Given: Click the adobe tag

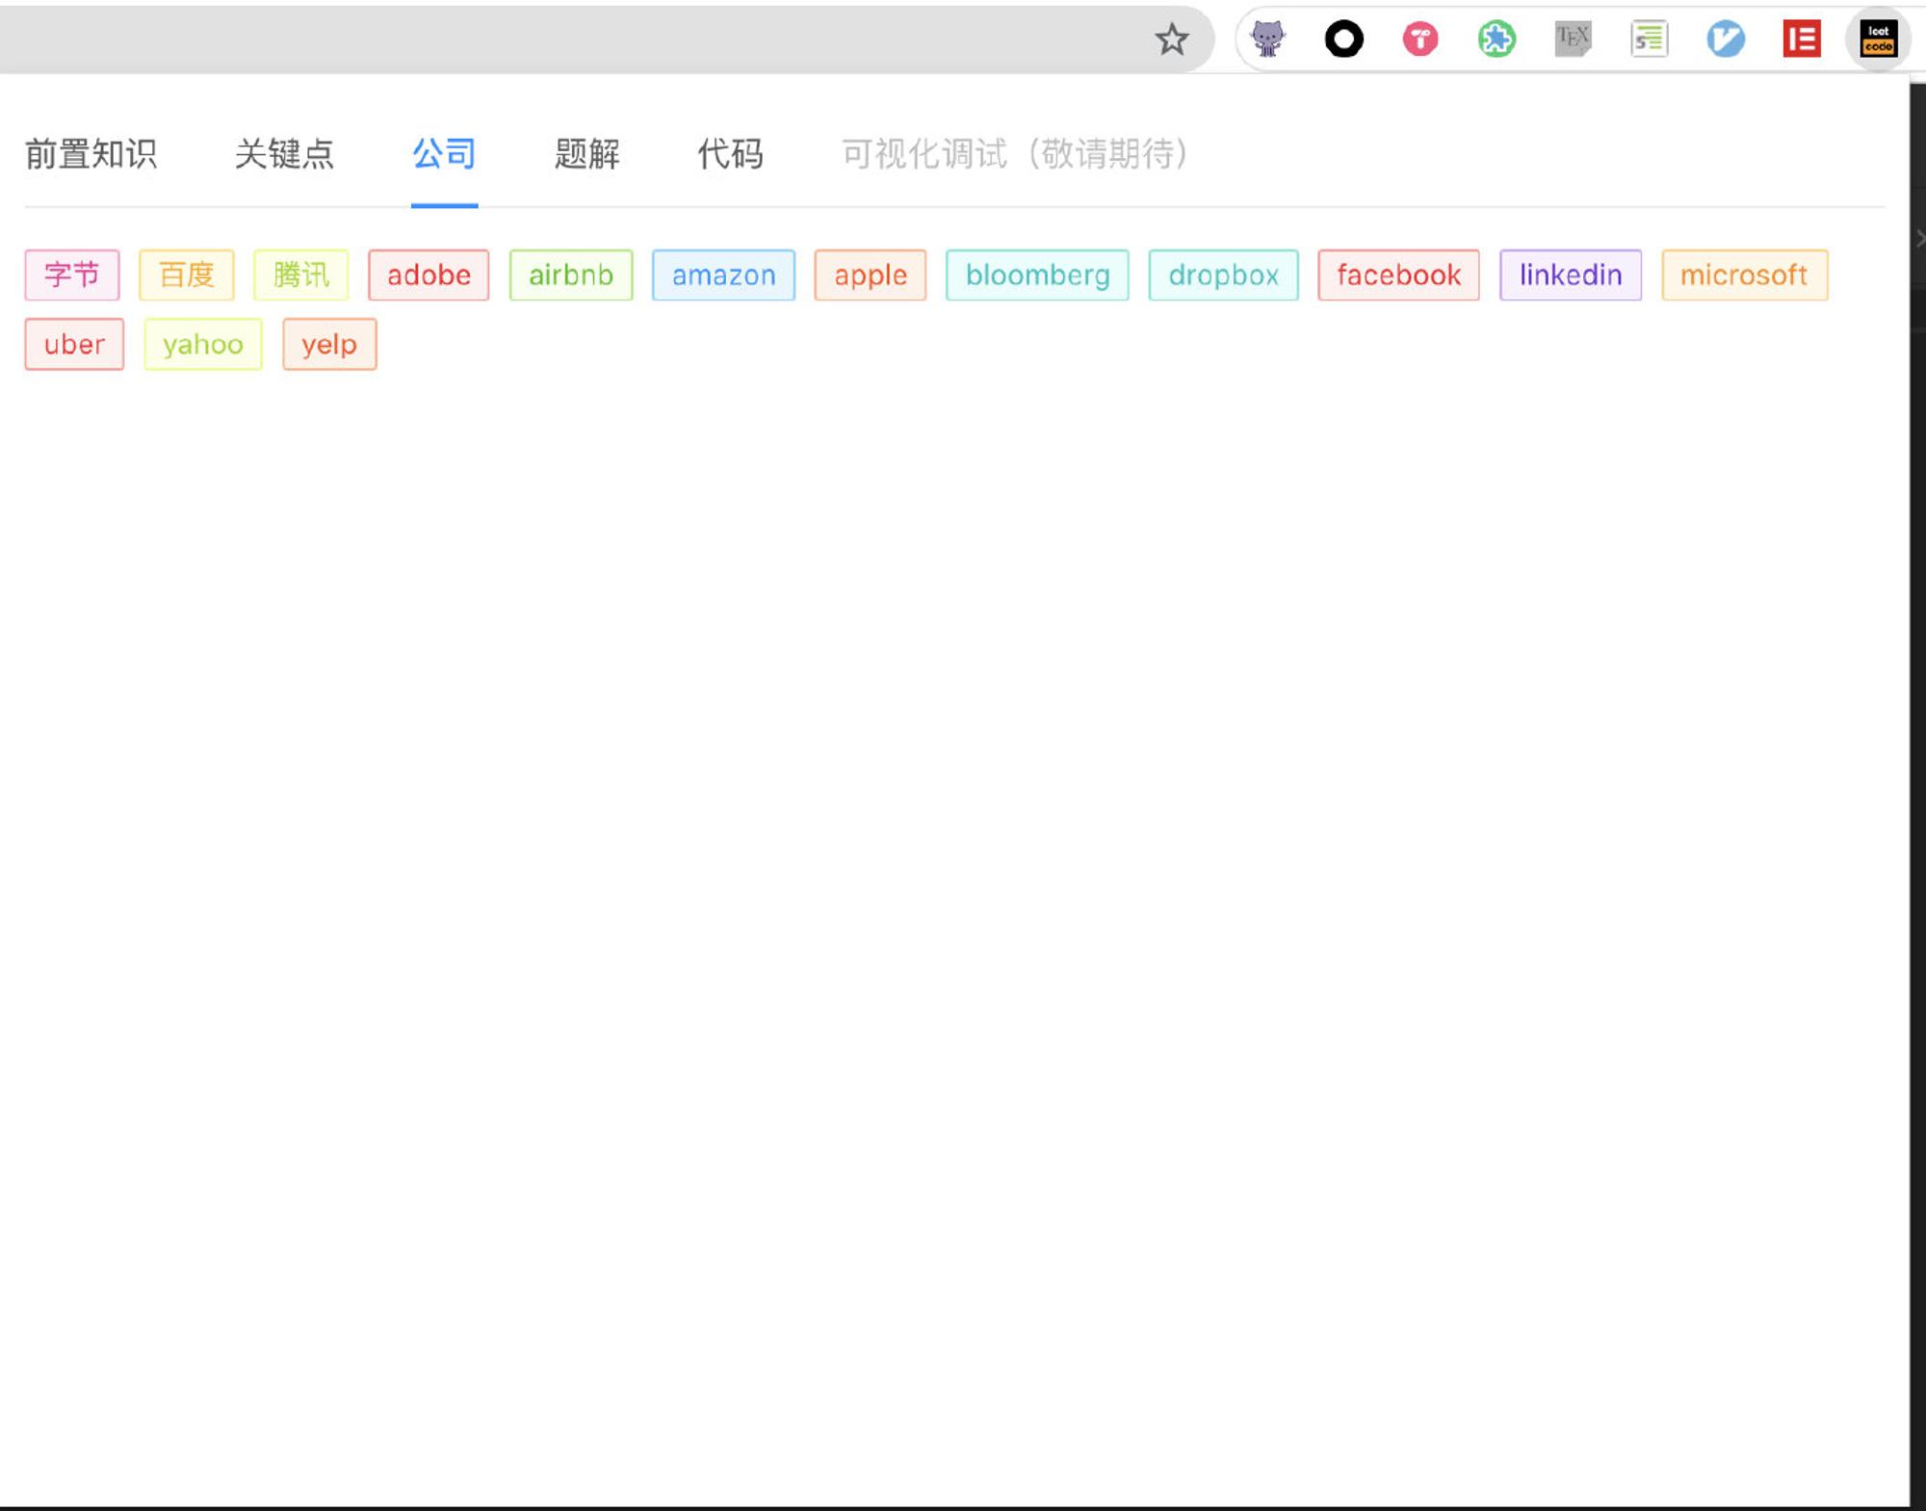Looking at the screenshot, I should pos(429,275).
